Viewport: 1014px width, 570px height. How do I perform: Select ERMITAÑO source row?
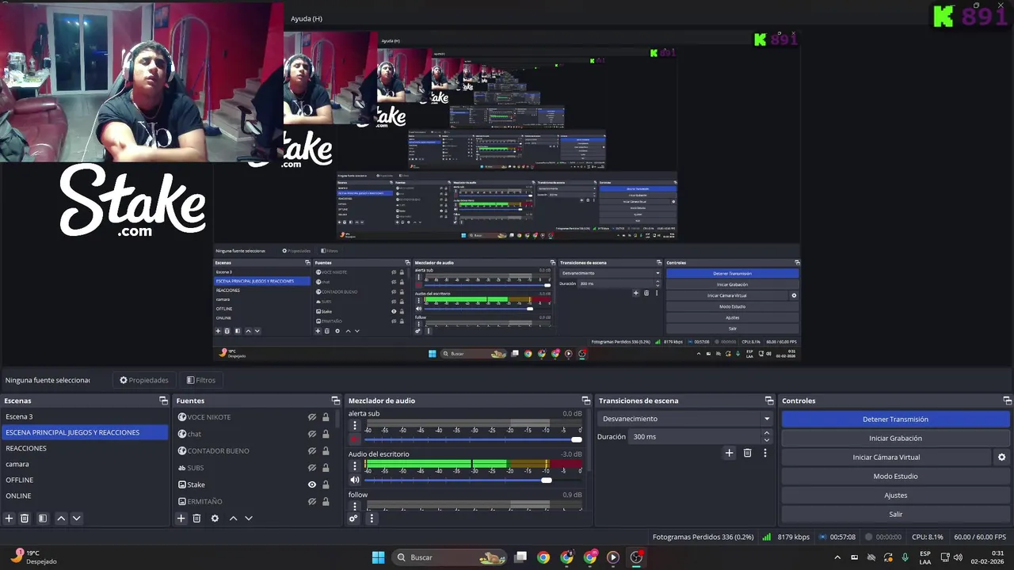253,501
